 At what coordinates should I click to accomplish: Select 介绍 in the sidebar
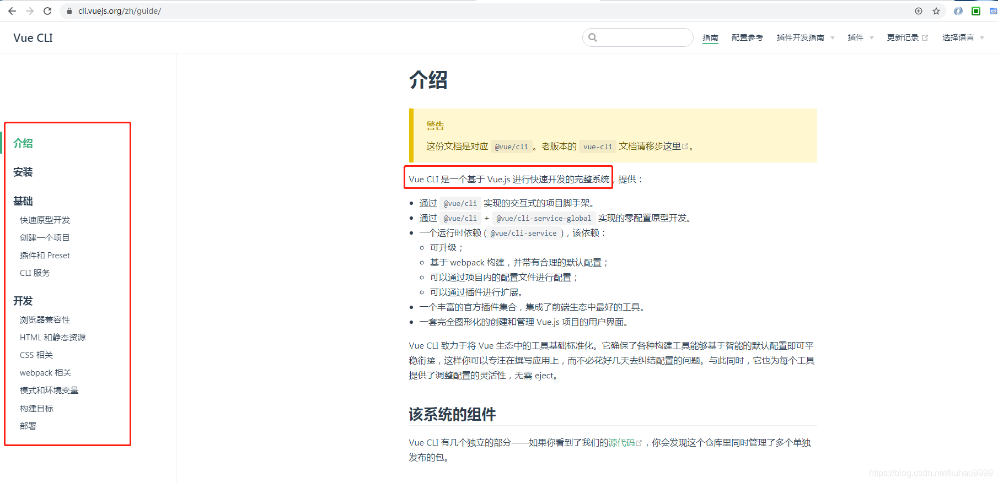tap(23, 143)
